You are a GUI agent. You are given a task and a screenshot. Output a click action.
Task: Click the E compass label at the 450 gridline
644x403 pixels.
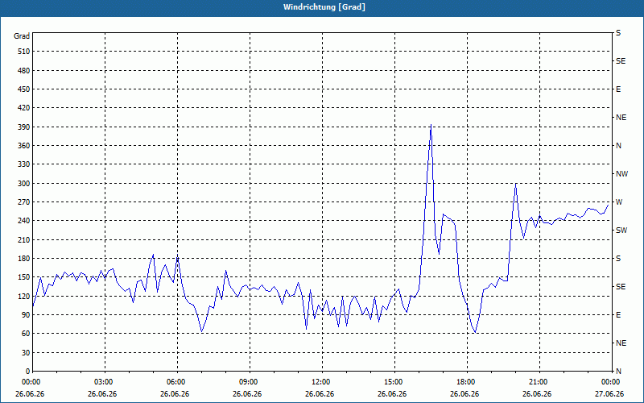(618, 89)
